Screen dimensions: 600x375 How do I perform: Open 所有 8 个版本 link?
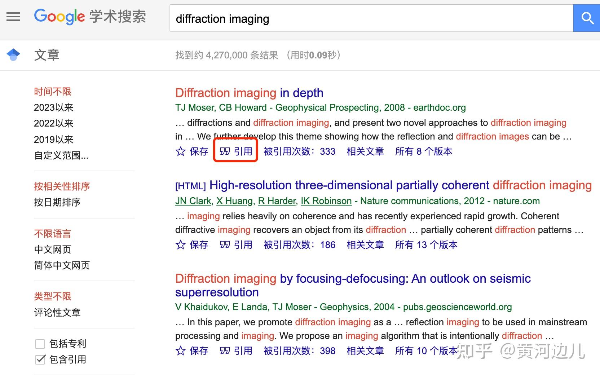(424, 151)
